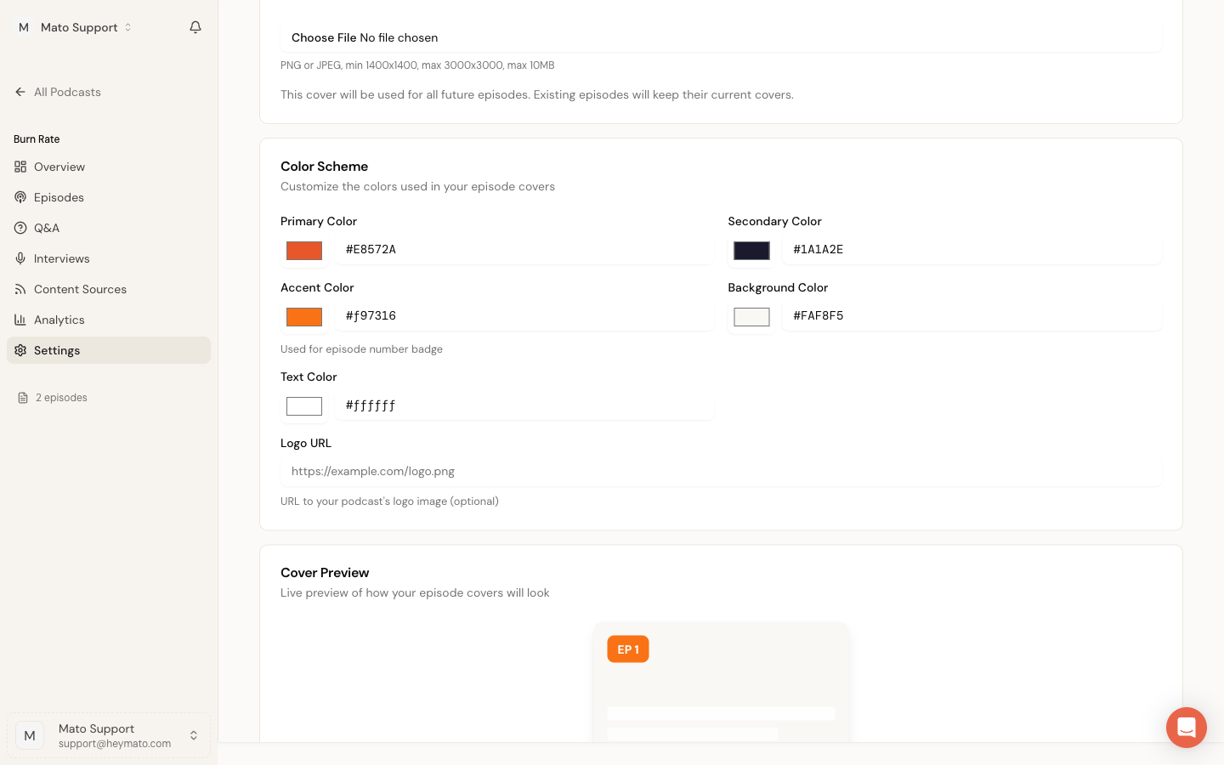Click the back arrow beside All Podcasts

tap(20, 92)
